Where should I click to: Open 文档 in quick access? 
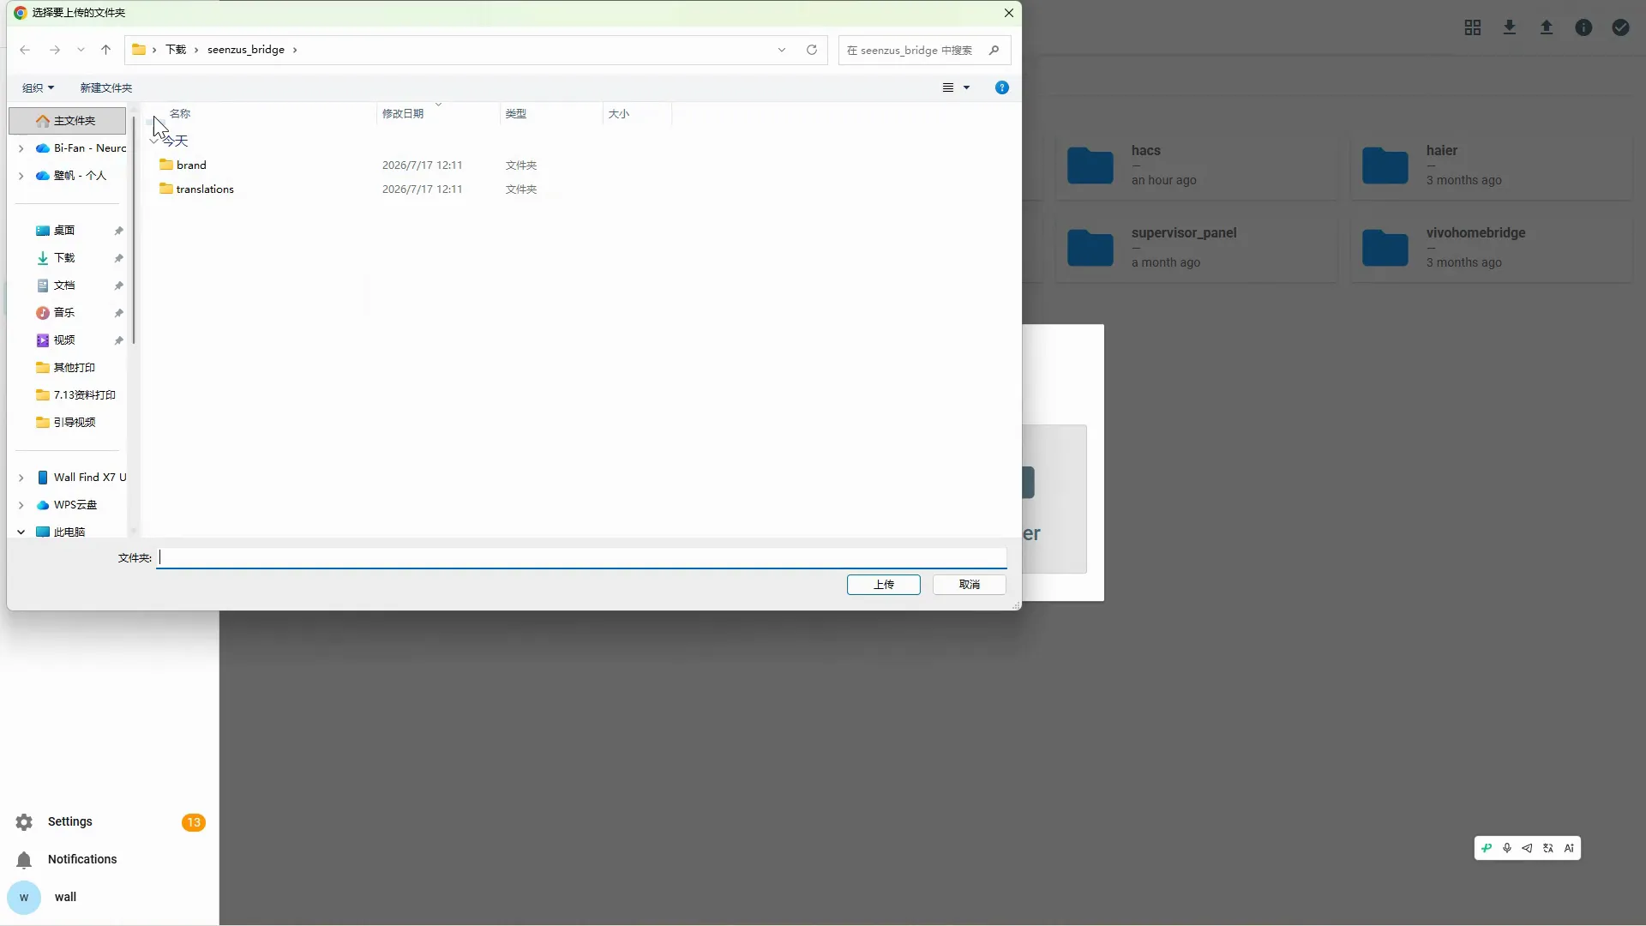tap(64, 286)
